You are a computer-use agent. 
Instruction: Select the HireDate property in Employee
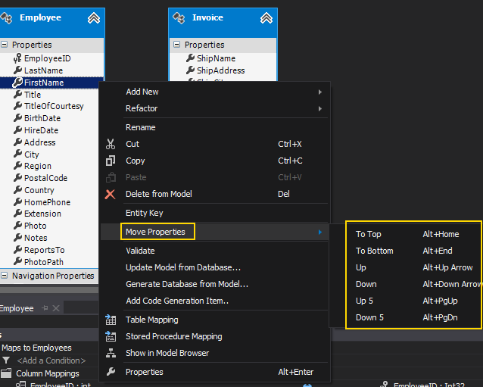(x=41, y=130)
